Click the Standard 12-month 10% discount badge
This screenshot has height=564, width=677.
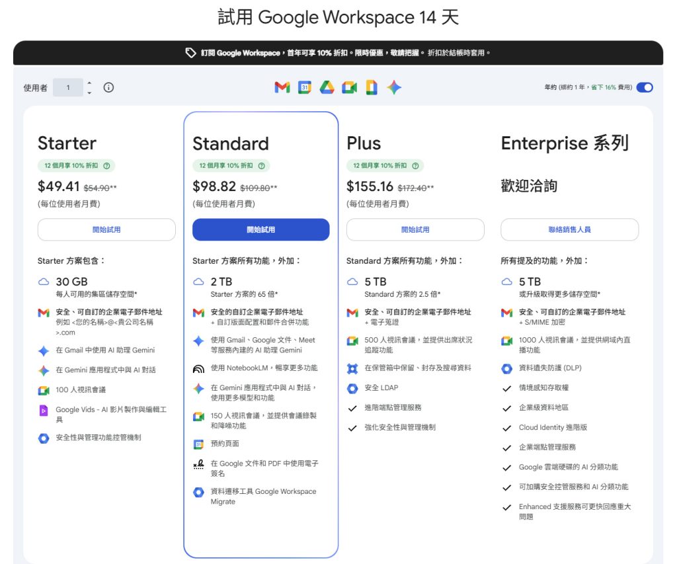tap(231, 166)
